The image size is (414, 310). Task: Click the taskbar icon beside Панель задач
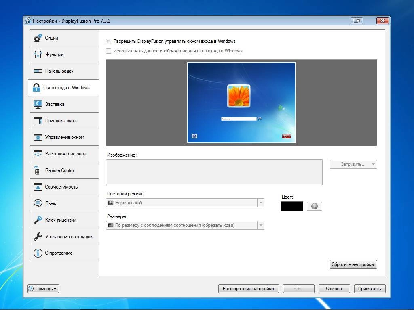38,71
